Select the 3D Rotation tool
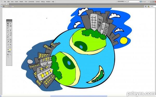Image resolution: width=156 pixels, height=97 pixels. tap(10, 26)
